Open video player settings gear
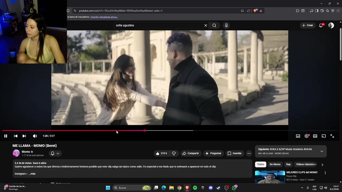Image resolution: width=342 pixels, height=192 pixels. point(306,136)
